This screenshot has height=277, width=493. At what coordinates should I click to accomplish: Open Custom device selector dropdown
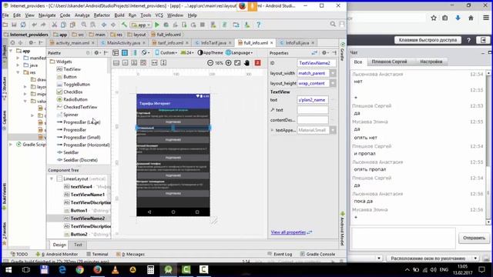tap(166, 53)
